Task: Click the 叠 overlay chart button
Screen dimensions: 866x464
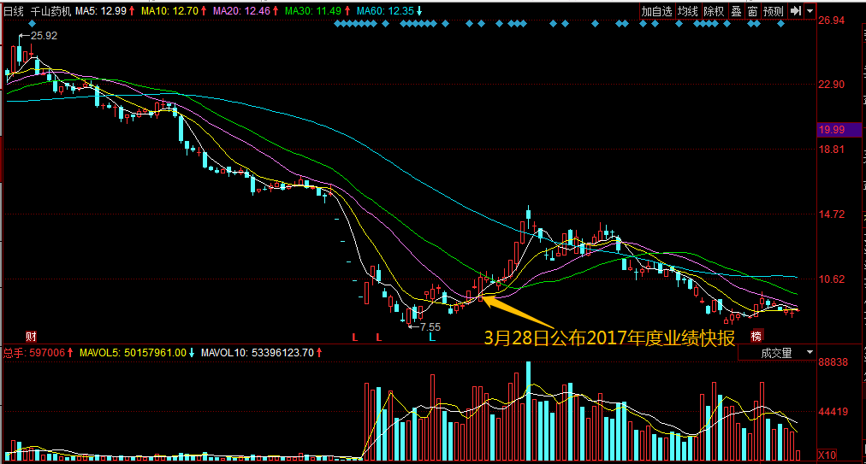Action: click(x=736, y=11)
